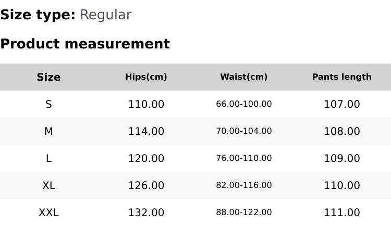
Task: Click the 132.00 hips measurement cell
Action: click(x=146, y=212)
